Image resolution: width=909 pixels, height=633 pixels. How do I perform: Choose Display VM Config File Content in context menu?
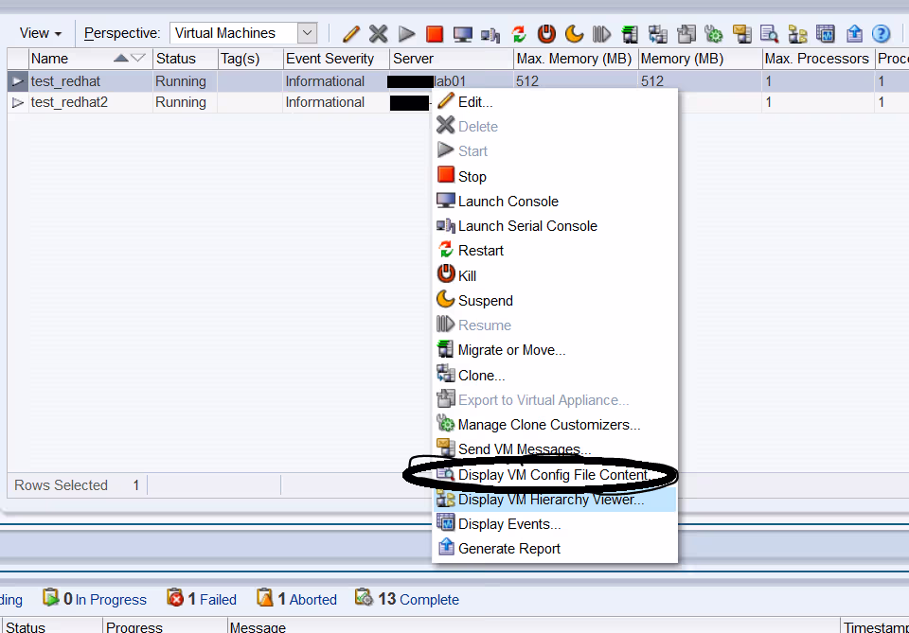[x=552, y=475]
